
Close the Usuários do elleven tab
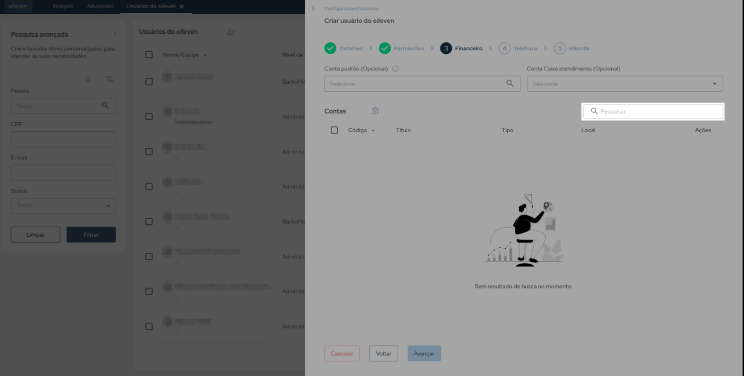[x=182, y=7]
